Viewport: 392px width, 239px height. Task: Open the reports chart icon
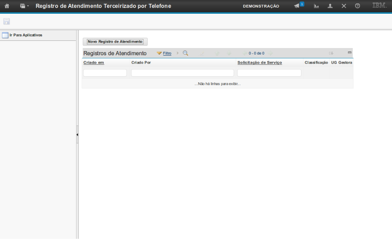point(316,6)
